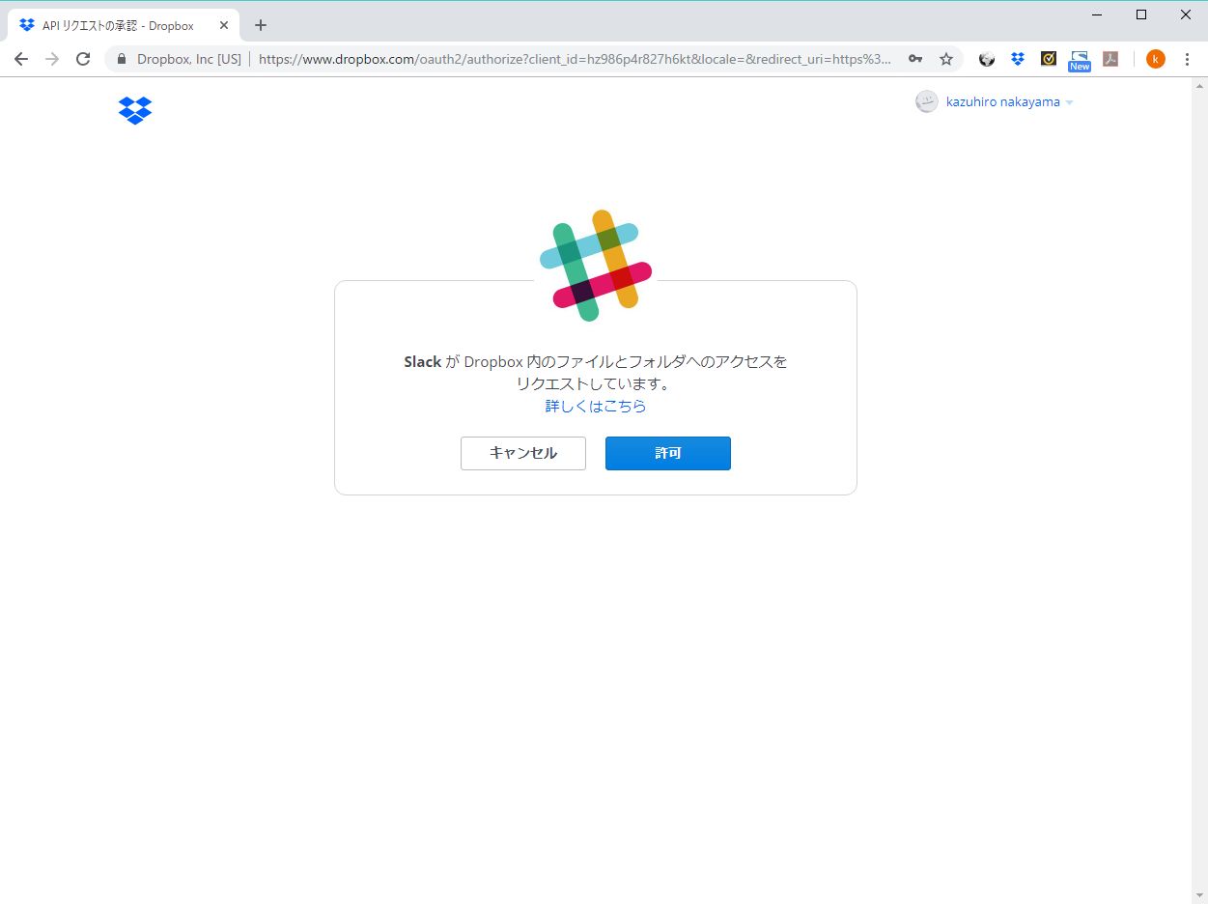Screen dimensions: 1208x904
Task: Click the キャンセル button
Action: [523, 453]
